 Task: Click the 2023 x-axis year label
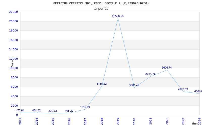[x=183, y=121]
